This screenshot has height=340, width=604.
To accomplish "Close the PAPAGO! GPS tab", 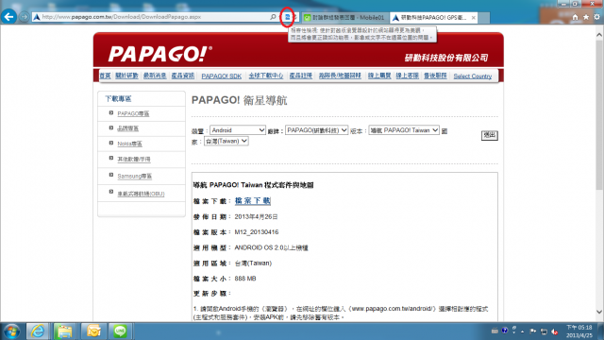I will coord(474,18).
